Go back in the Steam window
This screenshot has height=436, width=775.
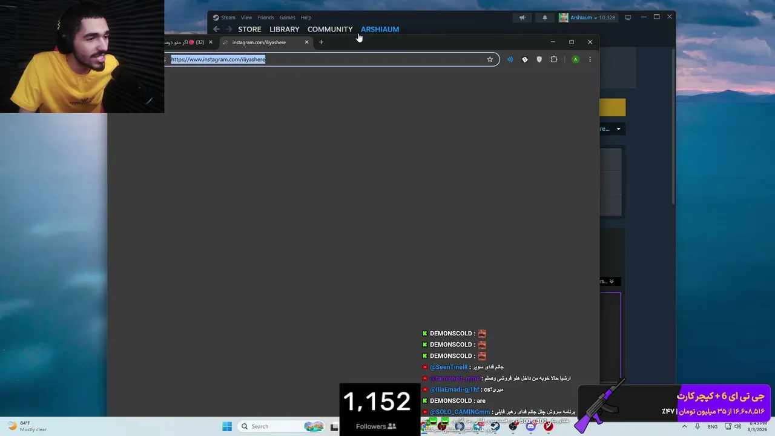tap(216, 29)
